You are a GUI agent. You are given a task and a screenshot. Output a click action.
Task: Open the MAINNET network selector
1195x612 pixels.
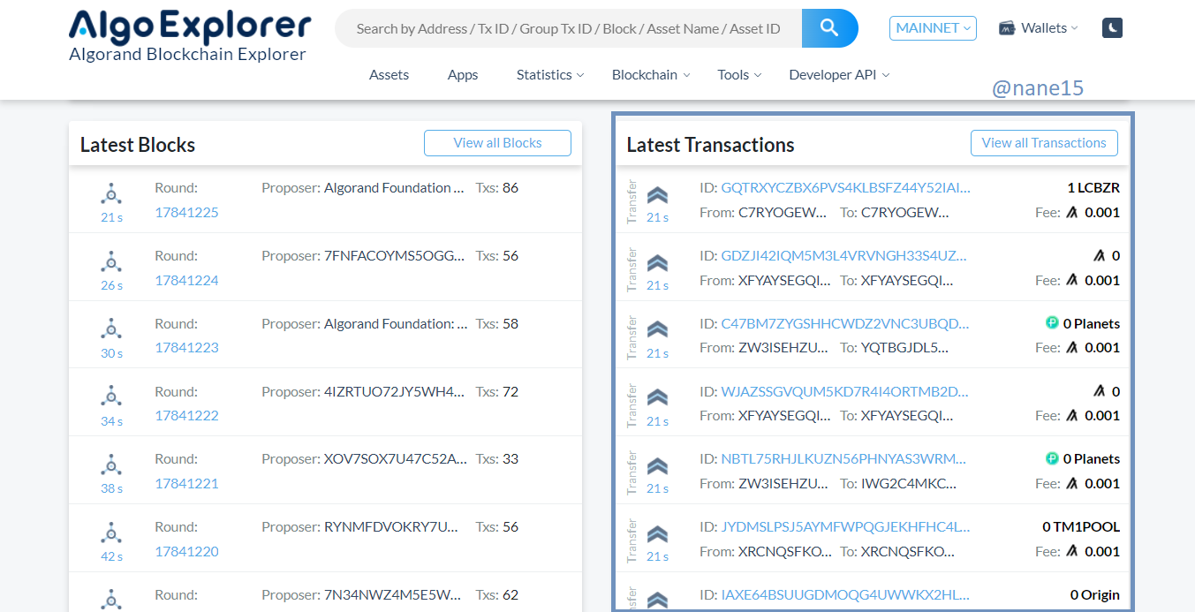pyautogui.click(x=933, y=28)
